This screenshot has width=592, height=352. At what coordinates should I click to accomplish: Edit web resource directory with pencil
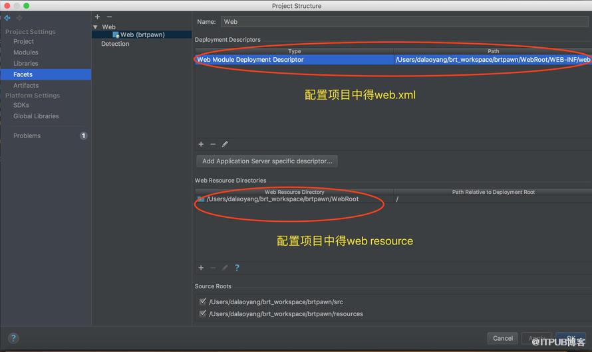(x=225, y=268)
